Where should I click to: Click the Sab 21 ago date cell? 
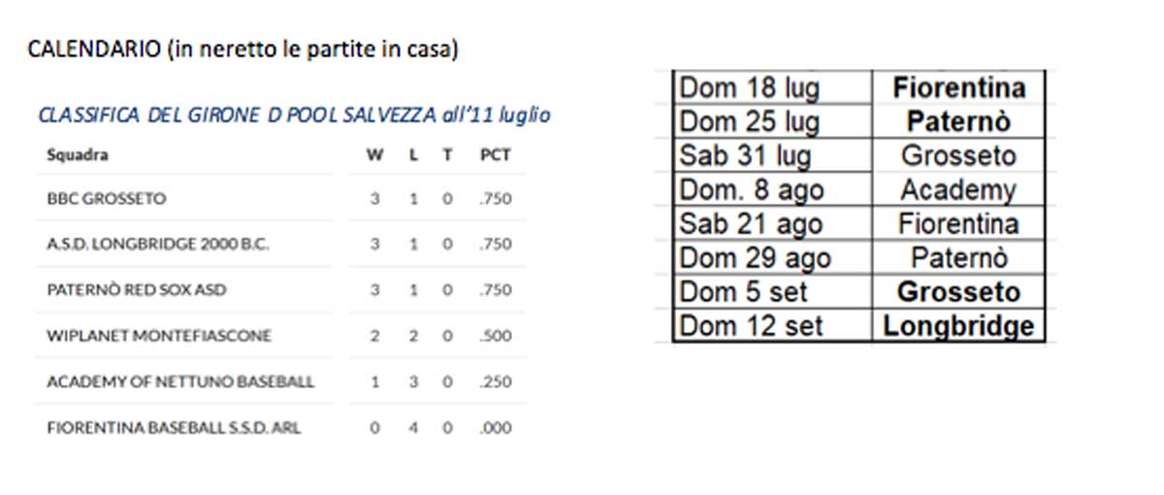(751, 224)
